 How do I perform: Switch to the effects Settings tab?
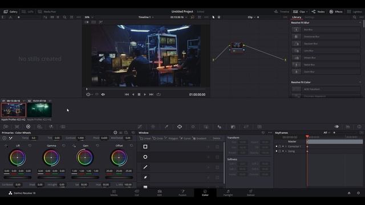(x=309, y=17)
